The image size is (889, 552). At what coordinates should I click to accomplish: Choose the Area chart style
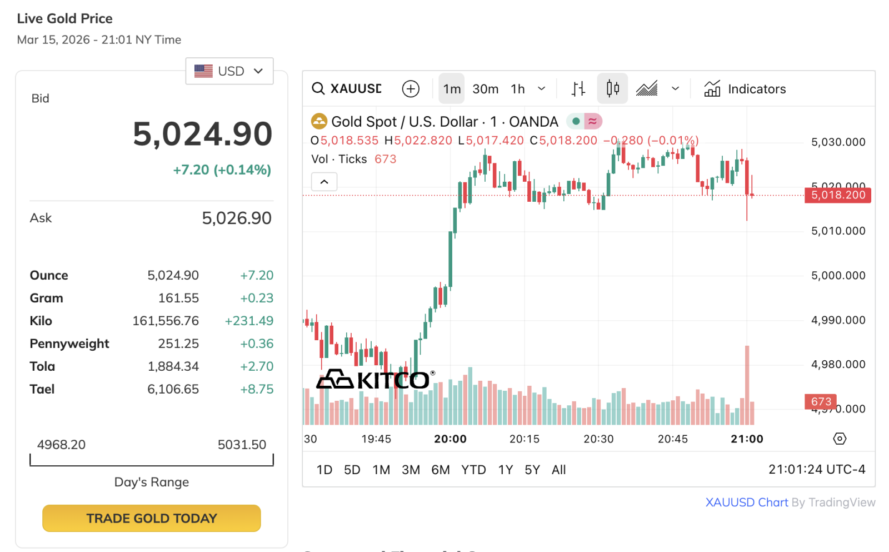(x=647, y=89)
